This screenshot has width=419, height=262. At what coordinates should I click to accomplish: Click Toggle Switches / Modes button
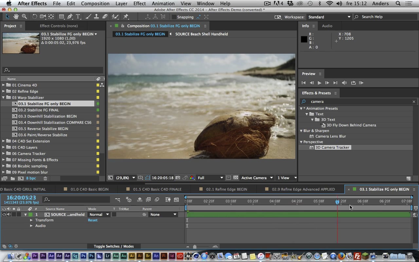pos(114,246)
